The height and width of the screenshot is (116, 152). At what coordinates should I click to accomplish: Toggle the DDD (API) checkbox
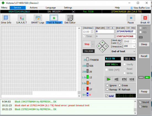click(106, 70)
